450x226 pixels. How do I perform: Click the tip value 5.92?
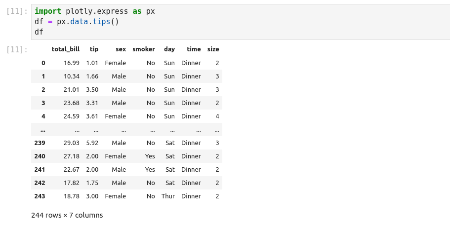(x=92, y=143)
